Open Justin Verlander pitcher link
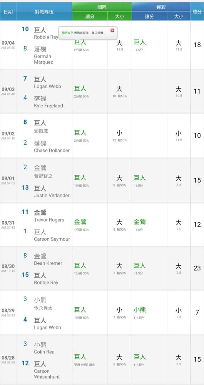This screenshot has height=385, width=204. point(52,196)
